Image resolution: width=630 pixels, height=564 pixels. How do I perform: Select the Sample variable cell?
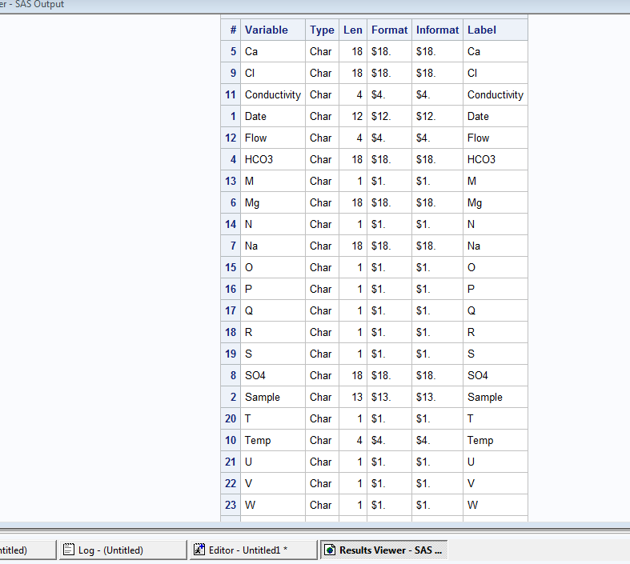273,398
